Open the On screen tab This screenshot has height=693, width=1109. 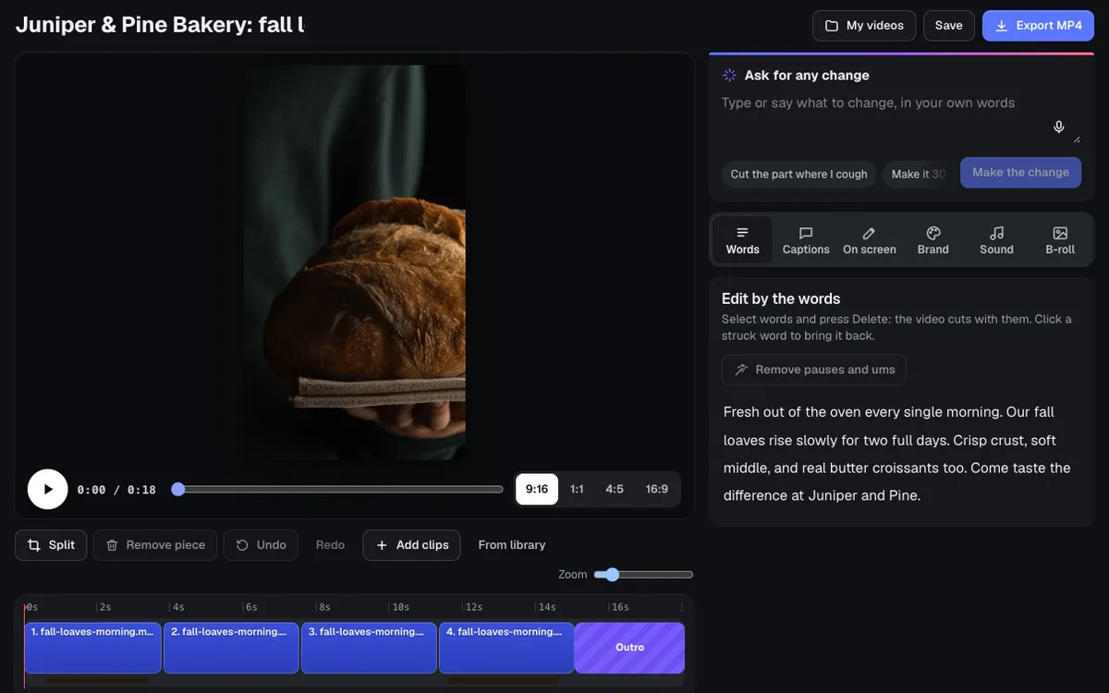click(x=870, y=240)
